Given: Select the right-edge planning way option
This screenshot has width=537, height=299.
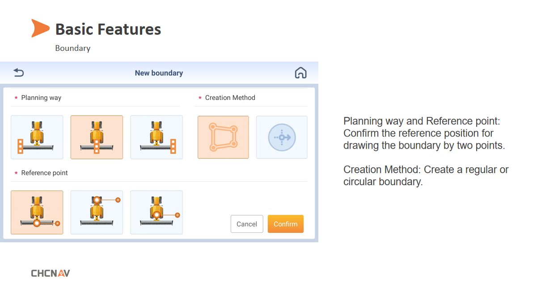Looking at the screenshot, I should click(x=156, y=137).
